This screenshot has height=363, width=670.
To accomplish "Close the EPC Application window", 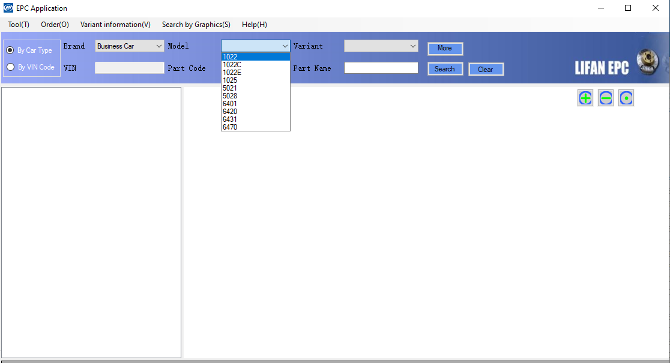I will point(656,8).
